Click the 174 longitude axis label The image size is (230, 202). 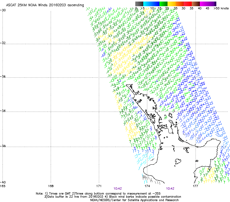point(147,186)
